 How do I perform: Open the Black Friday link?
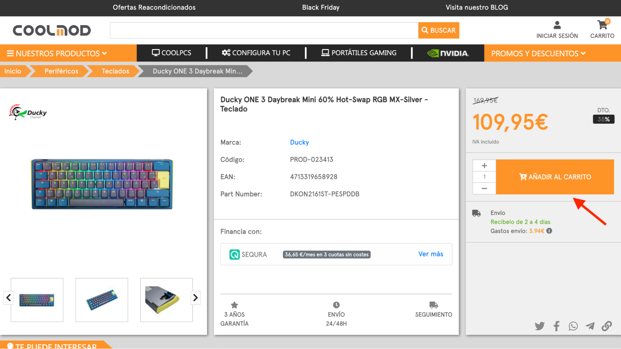pos(321,7)
